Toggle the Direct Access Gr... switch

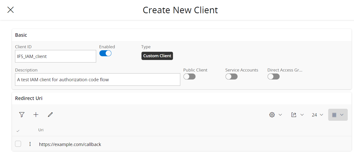coord(273,76)
